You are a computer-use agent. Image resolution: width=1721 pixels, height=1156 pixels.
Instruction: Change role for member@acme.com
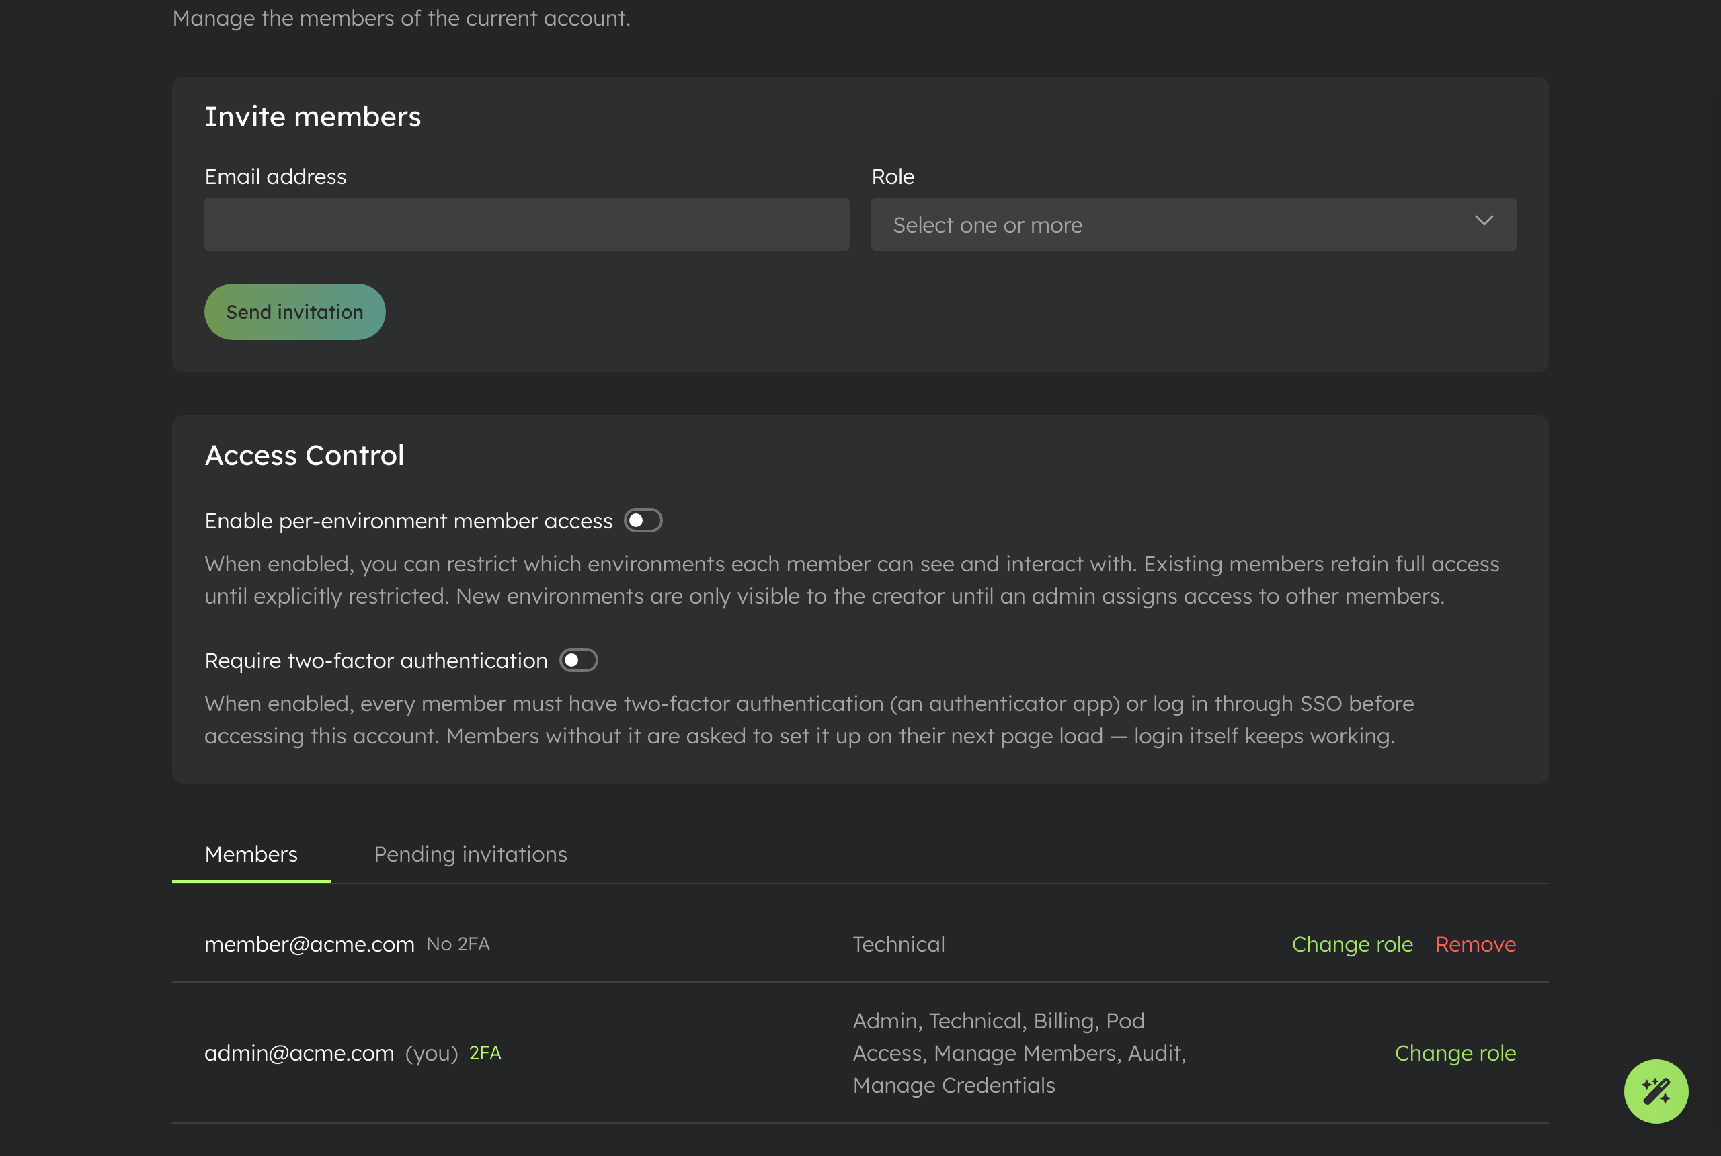[x=1353, y=944]
